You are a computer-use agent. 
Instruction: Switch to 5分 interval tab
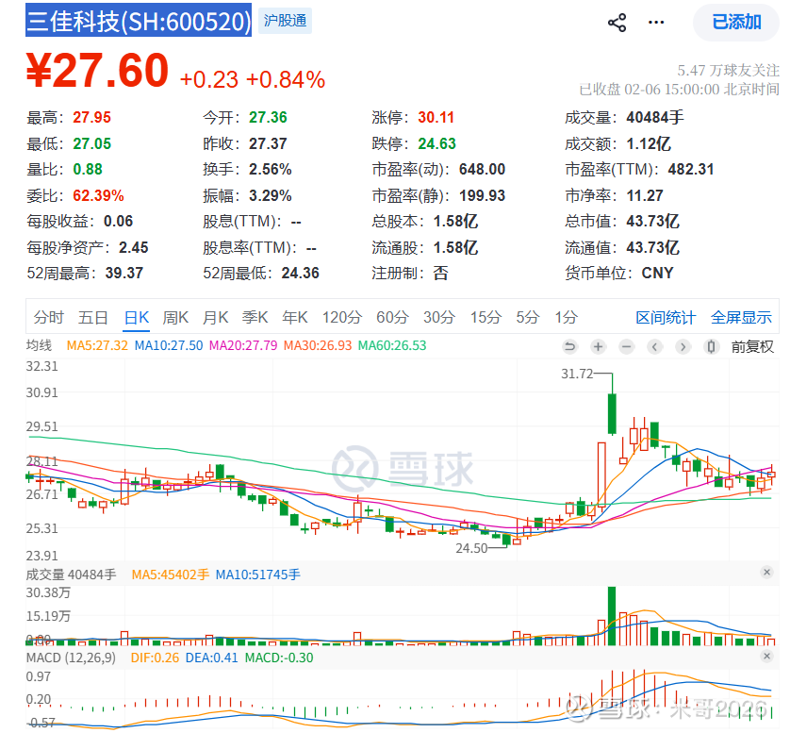click(528, 318)
